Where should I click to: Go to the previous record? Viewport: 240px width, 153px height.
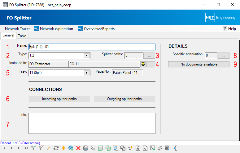[x=11, y=148]
